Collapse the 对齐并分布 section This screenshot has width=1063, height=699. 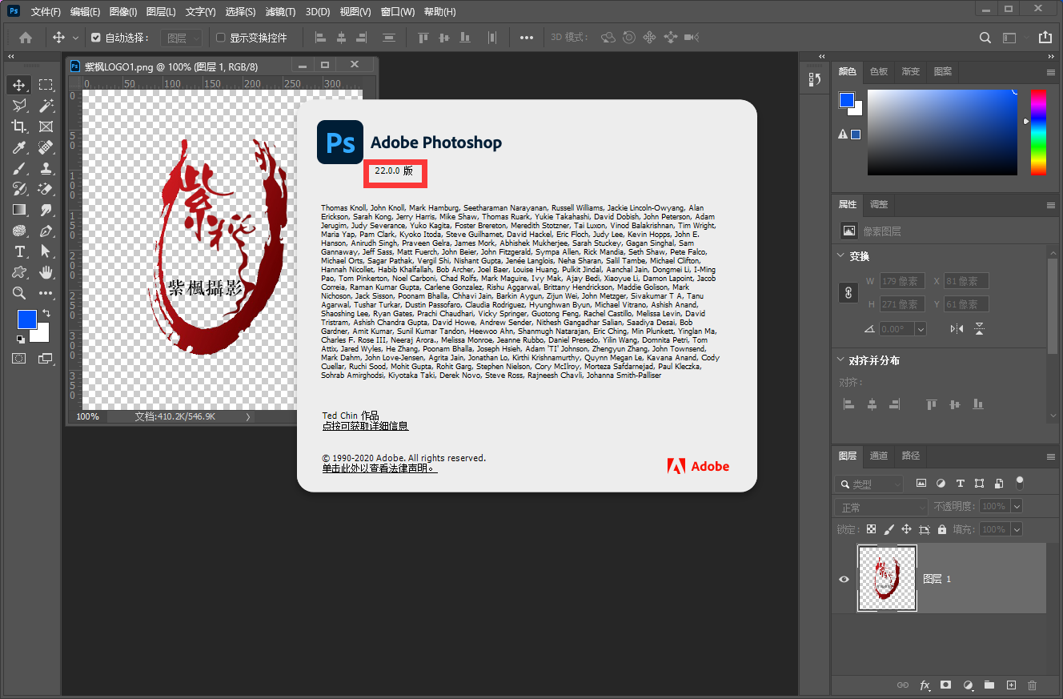point(840,360)
